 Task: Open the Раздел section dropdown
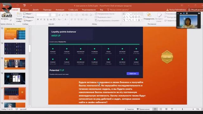point(28,21)
